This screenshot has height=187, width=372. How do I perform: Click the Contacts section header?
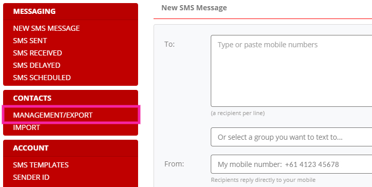coord(32,98)
